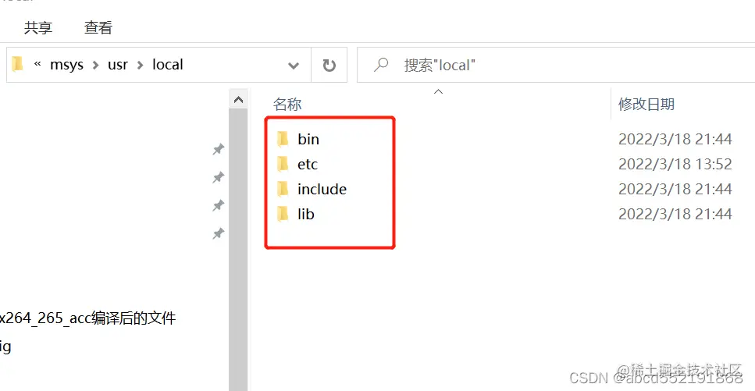The width and height of the screenshot is (755, 391).
Task: Open the 查看 ribbon tab
Action: (98, 27)
